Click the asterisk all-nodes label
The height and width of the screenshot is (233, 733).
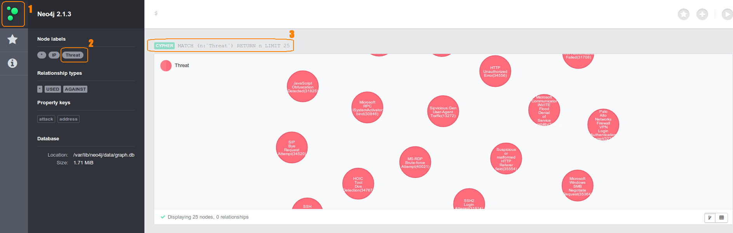point(42,55)
